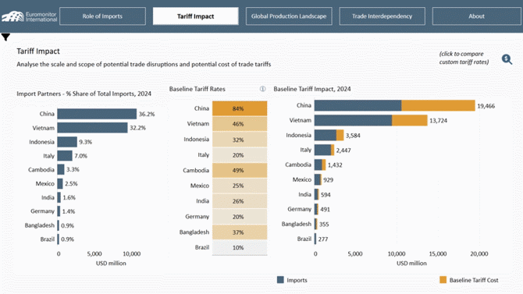Viewport: 523px width, 294px height.
Task: Click China's blue imports bar in tariff impact
Action: (358, 105)
